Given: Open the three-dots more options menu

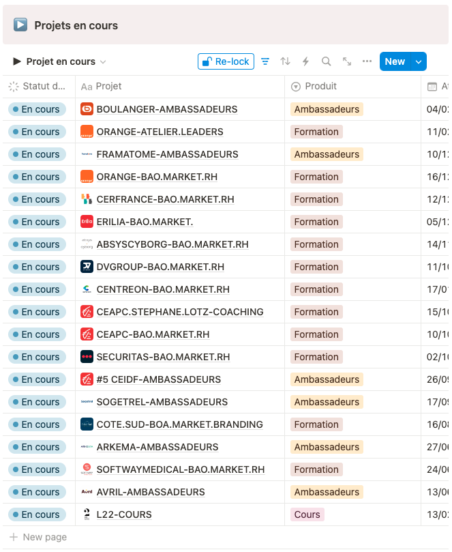Looking at the screenshot, I should click(x=367, y=61).
